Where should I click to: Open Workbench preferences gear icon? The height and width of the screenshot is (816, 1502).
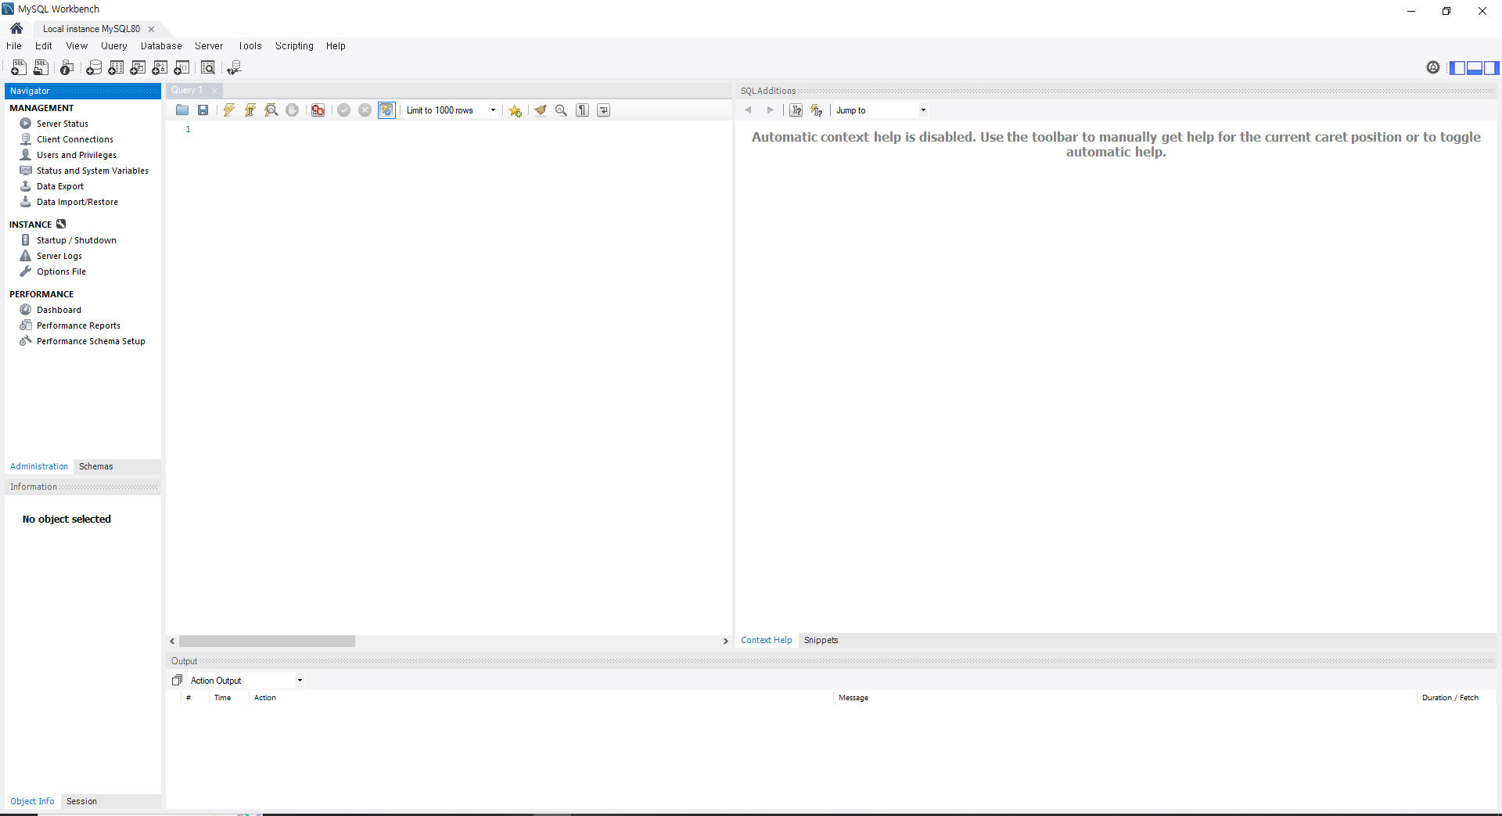1433,67
